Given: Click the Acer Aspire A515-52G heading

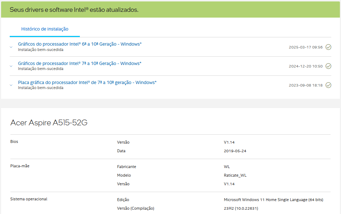Looking at the screenshot, I should coord(49,123).
